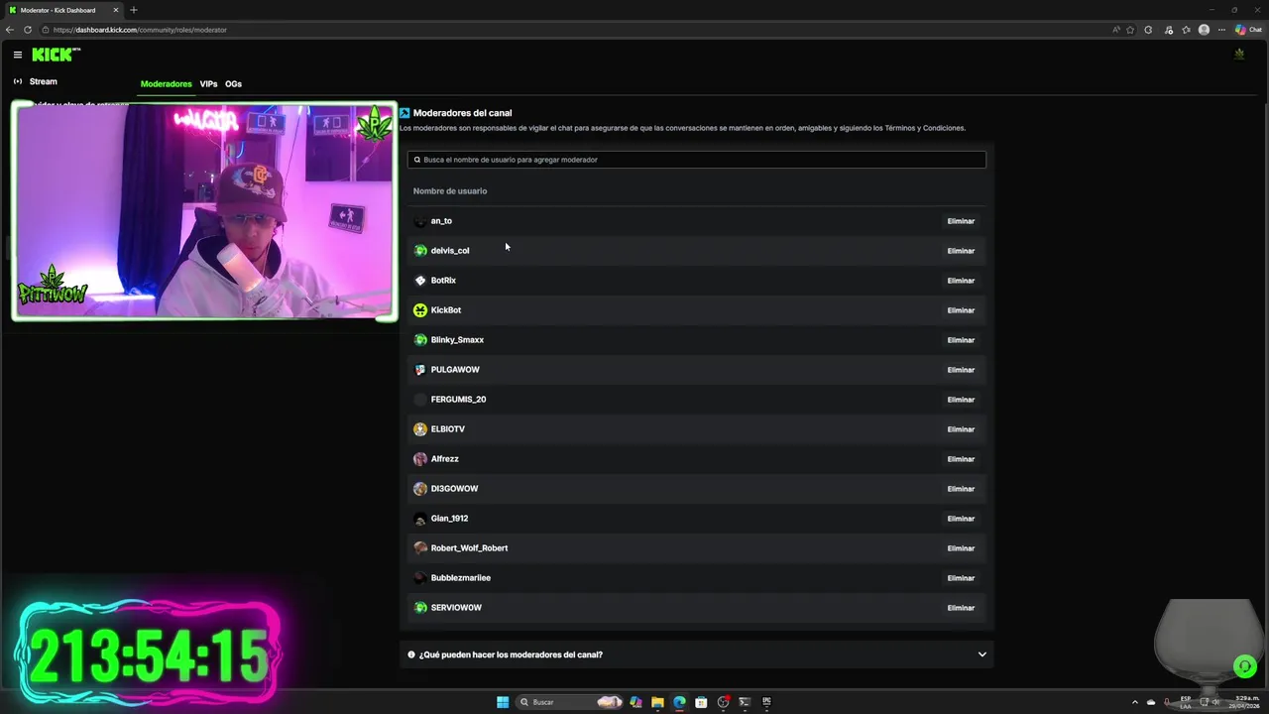The image size is (1269, 714).
Task: Click the taskbar Buscar search box
Action: click(x=570, y=702)
